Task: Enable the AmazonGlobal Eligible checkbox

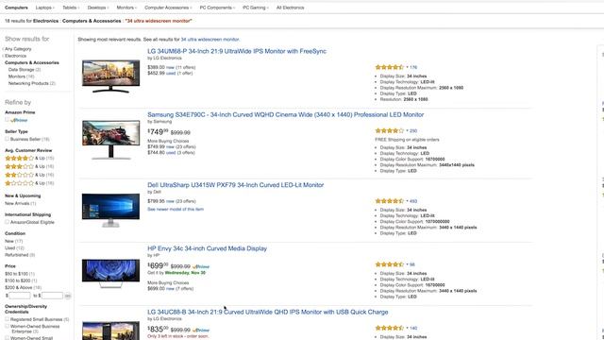Action: [7, 222]
